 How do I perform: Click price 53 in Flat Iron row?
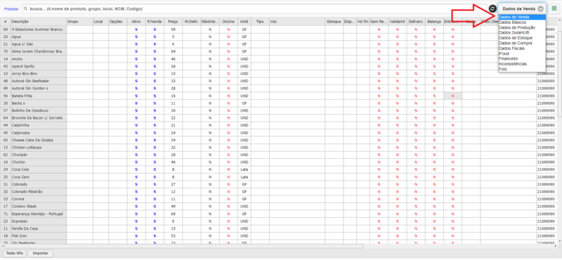(173, 235)
